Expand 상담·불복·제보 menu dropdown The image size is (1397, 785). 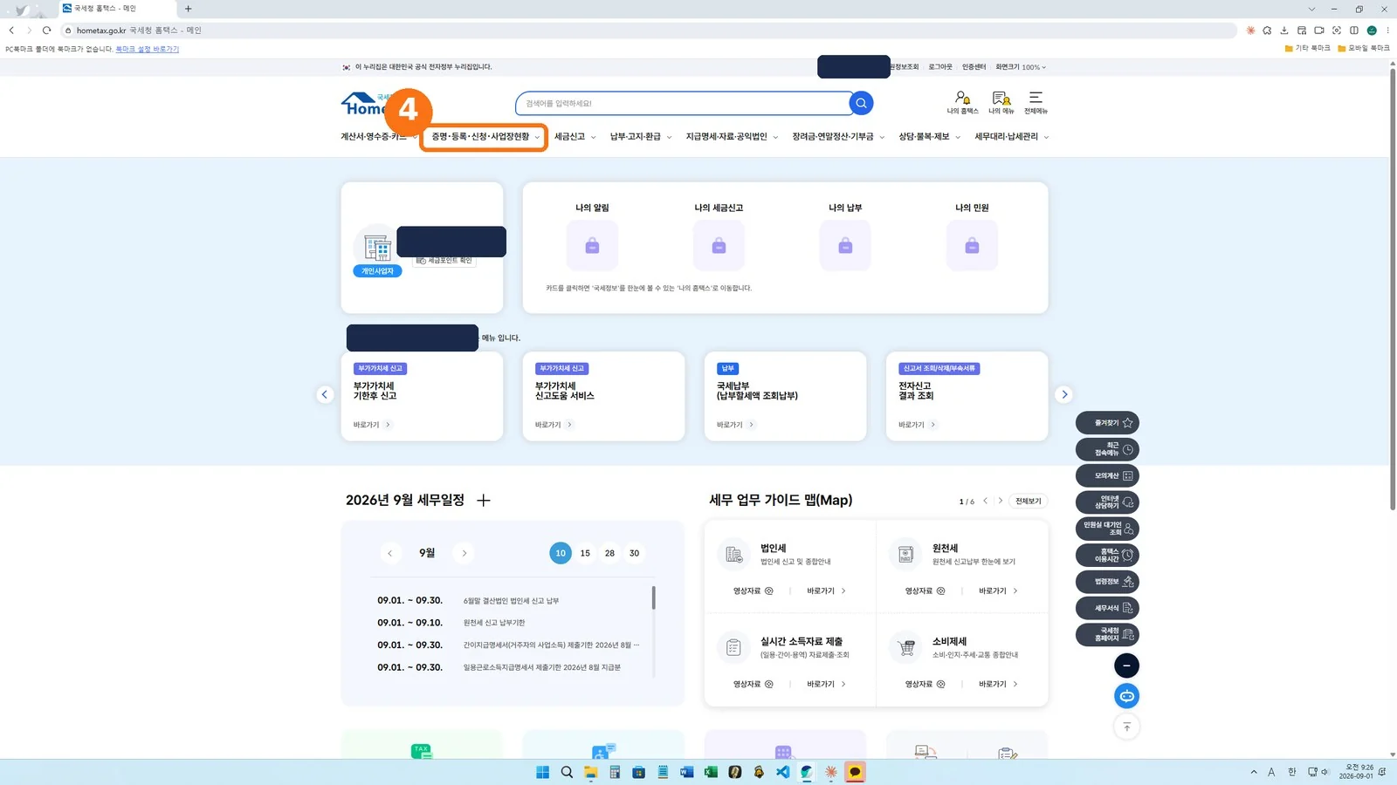pyautogui.click(x=930, y=137)
